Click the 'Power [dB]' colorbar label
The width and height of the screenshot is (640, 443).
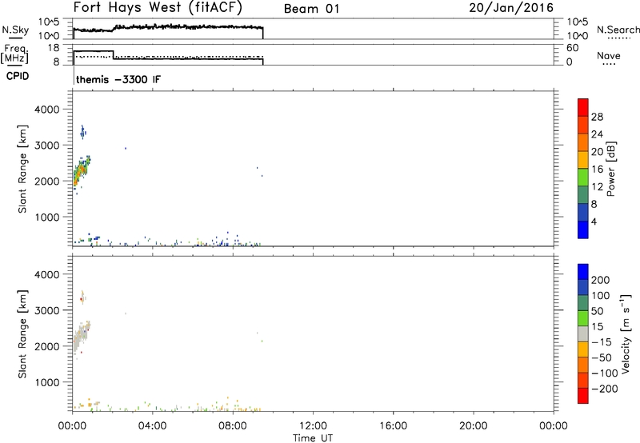click(x=610, y=169)
